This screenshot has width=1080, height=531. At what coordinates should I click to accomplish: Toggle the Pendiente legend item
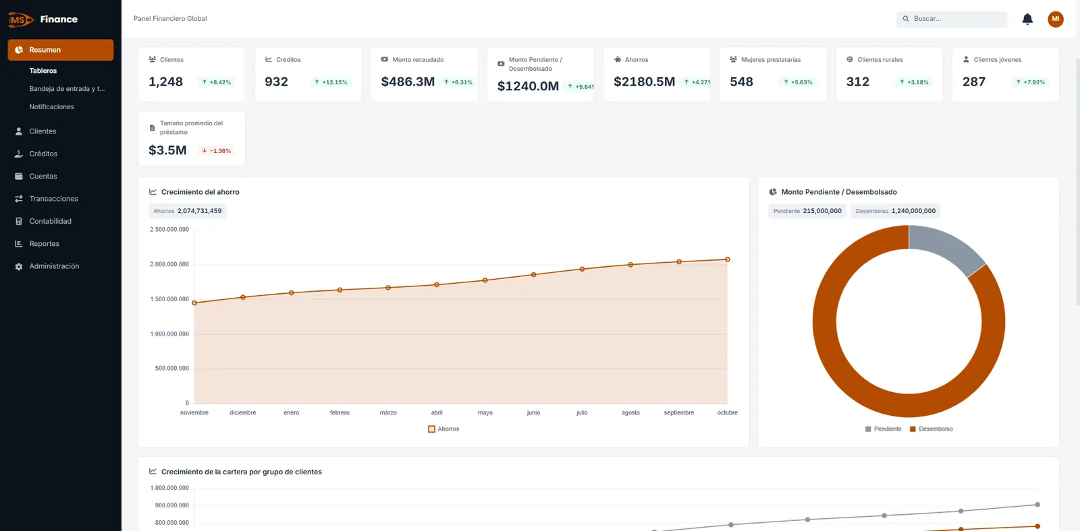884,429
